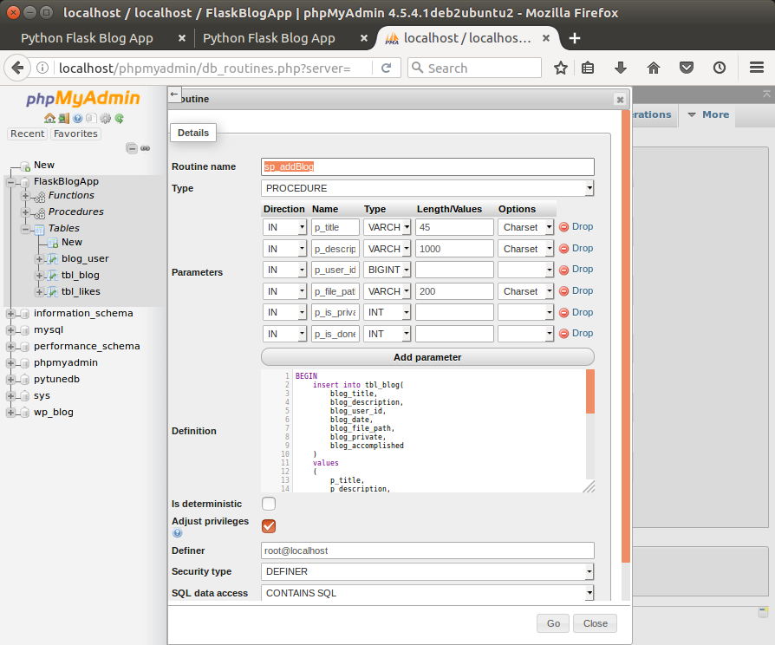Open phpMyAdmin documentation help icon

[78, 118]
